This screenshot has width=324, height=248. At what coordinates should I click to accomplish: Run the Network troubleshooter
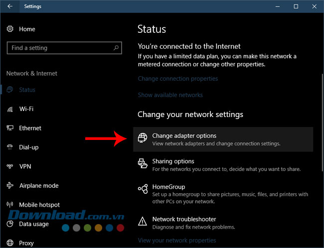pyautogui.click(x=223, y=223)
